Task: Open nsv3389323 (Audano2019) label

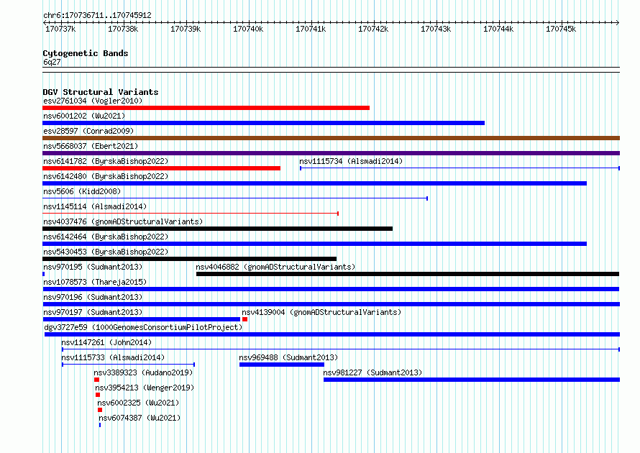Action: pyautogui.click(x=143, y=372)
